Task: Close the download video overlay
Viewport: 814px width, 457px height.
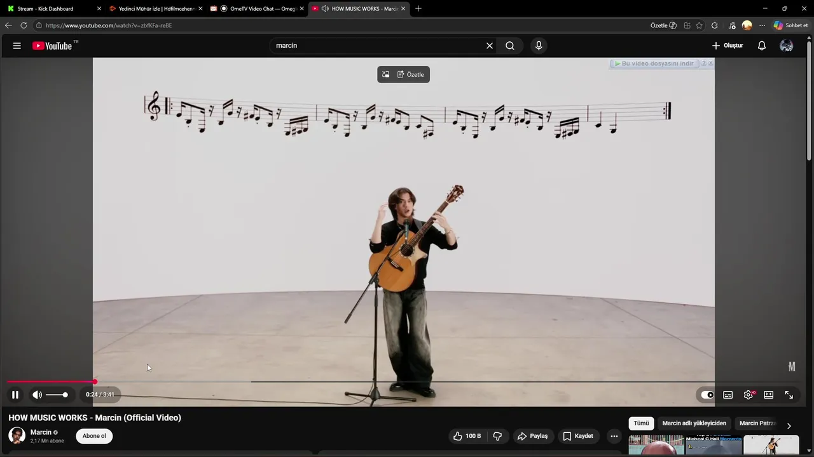Action: [710, 63]
